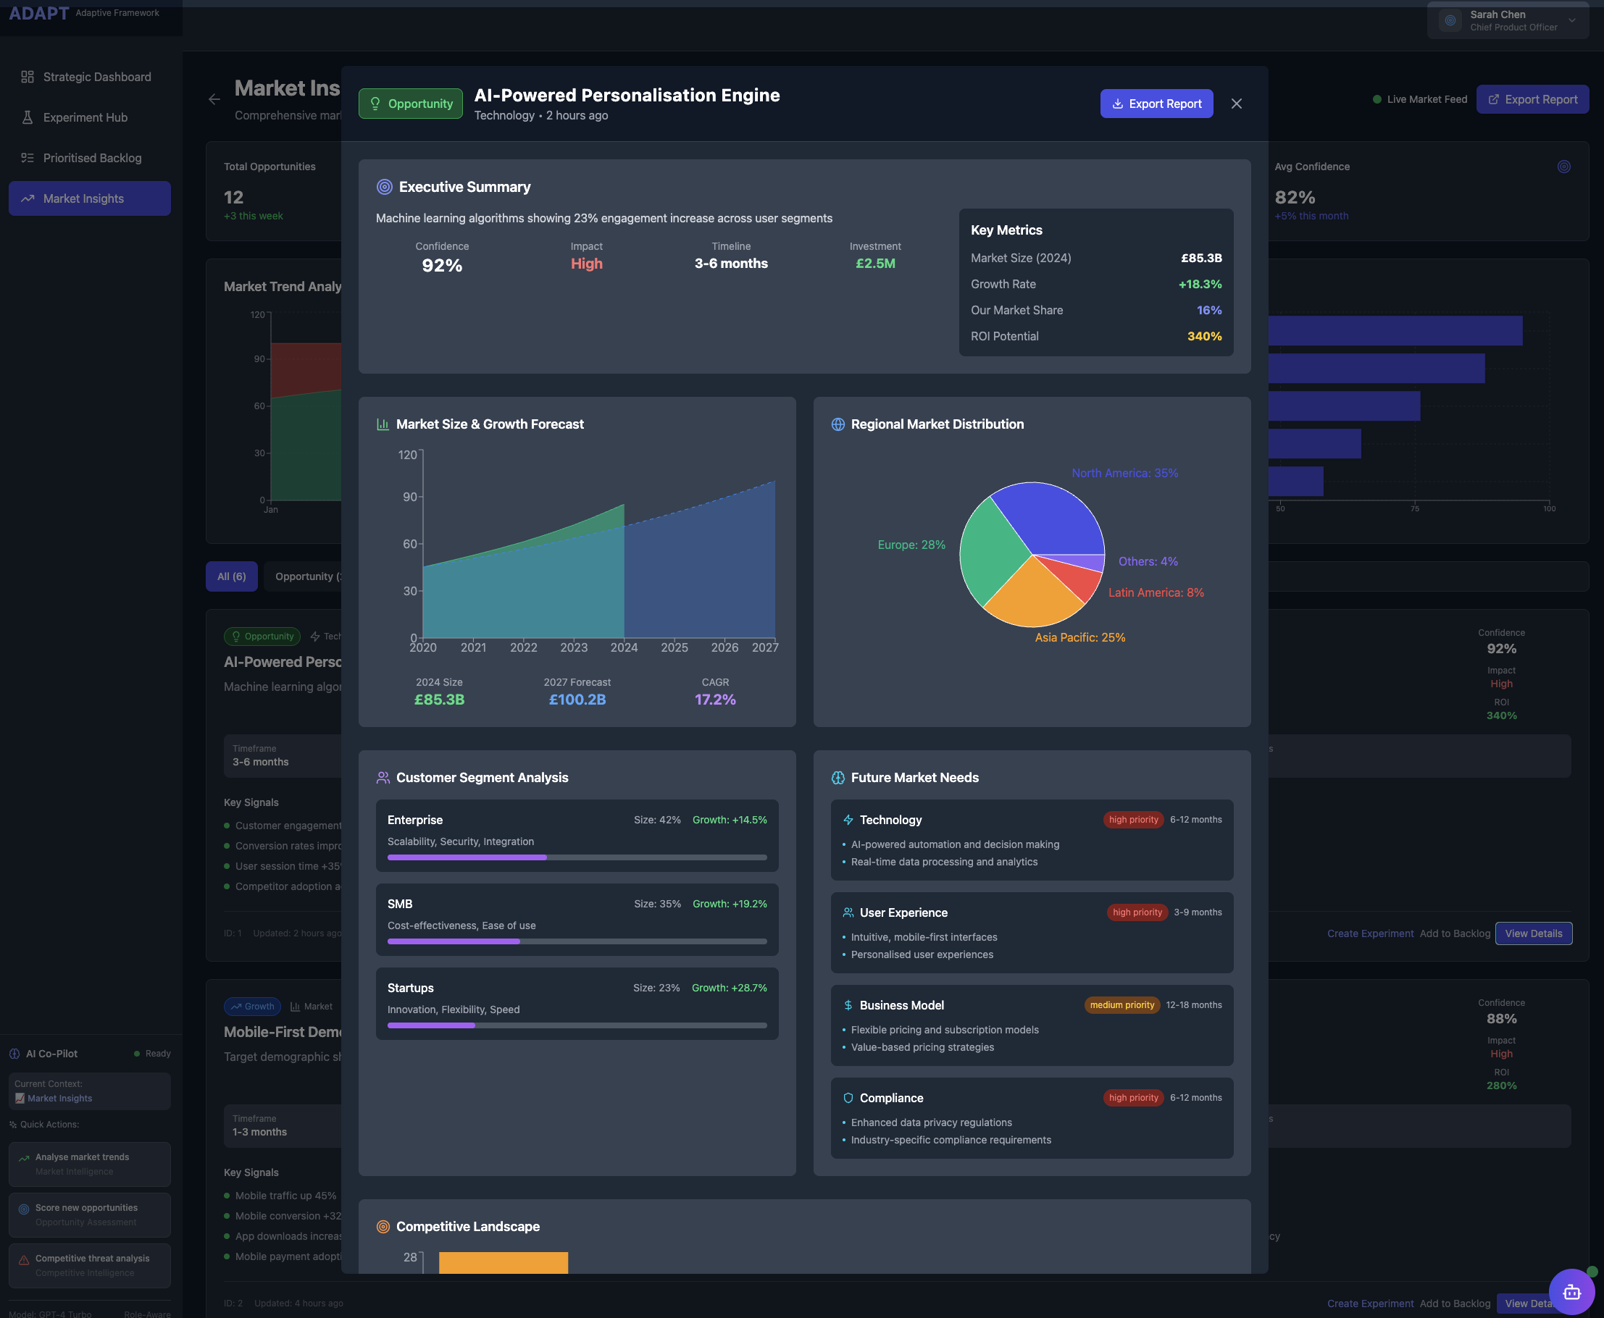Click the globe icon in Regional Market Distribution

(x=837, y=424)
